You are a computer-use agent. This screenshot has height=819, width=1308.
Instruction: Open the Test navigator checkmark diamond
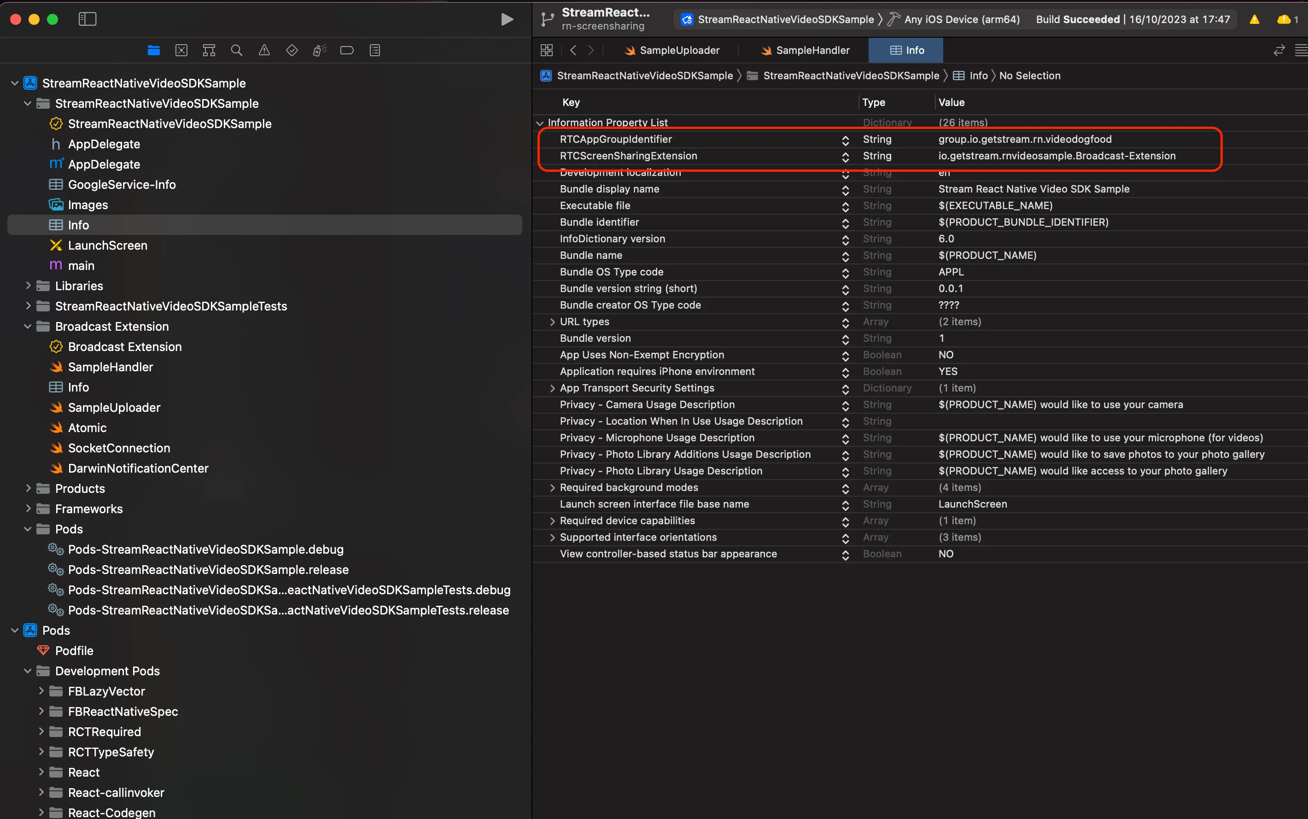click(292, 50)
